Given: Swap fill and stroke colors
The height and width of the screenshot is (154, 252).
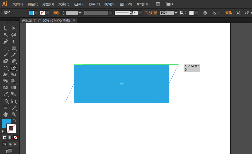Looking at the screenshot, I should click(15, 120).
